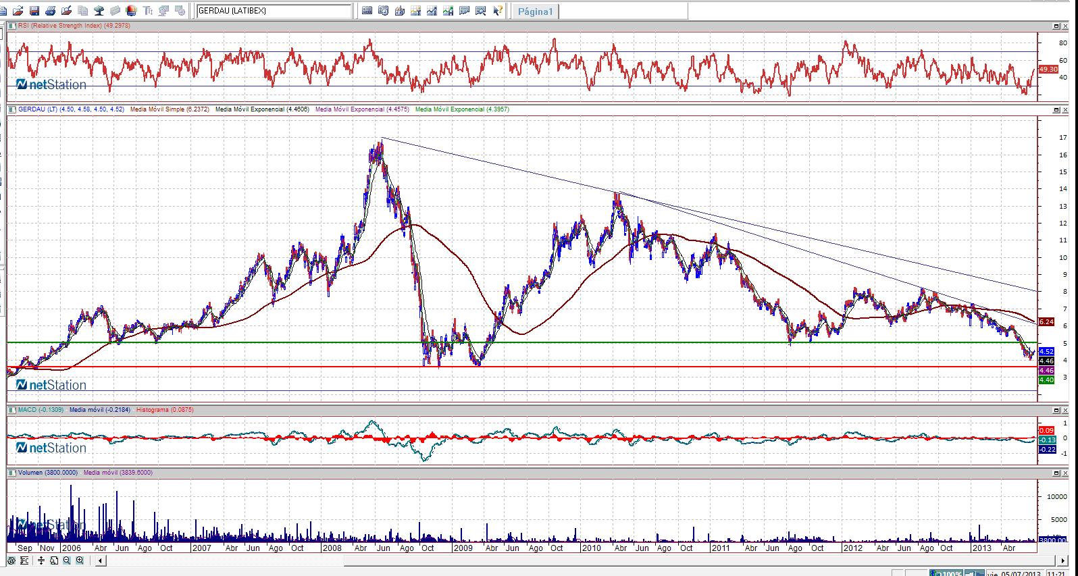
Task: Click the 6.24 moving average price label
Action: point(1046,322)
